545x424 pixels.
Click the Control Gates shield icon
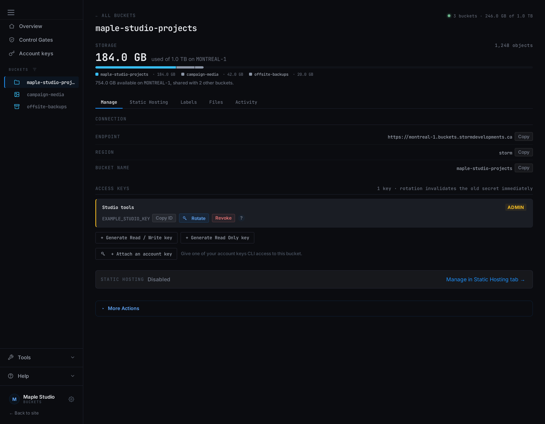pyautogui.click(x=12, y=40)
